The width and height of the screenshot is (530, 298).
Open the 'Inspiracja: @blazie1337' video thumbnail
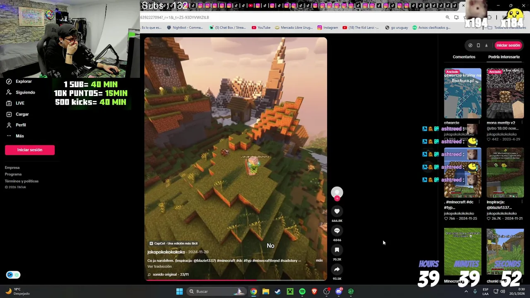(505, 173)
